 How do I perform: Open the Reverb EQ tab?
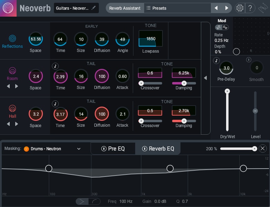coord(158,148)
